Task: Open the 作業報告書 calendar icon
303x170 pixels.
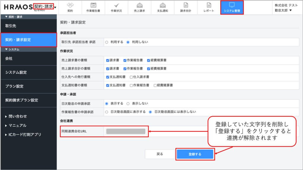Action: pyautogui.click(x=93, y=5)
